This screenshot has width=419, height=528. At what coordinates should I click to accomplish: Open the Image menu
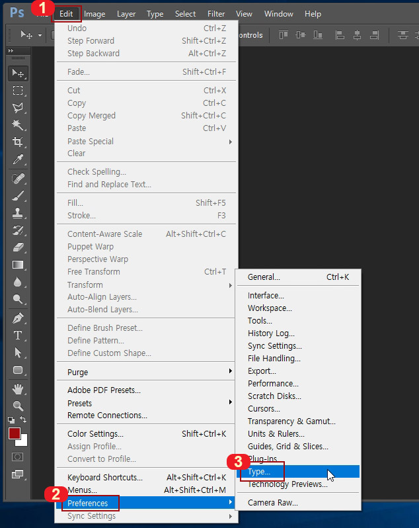(95, 14)
